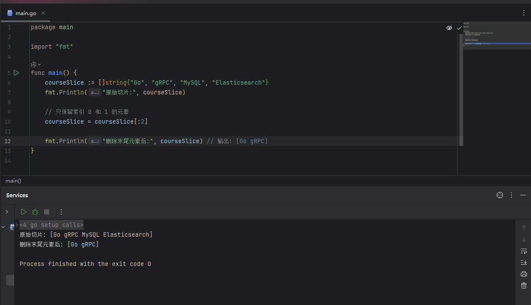Click the parameter hint on line 7
The image size is (531, 305).
pyautogui.click(x=95, y=92)
